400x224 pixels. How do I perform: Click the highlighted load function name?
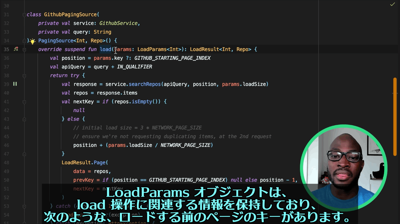pos(105,49)
